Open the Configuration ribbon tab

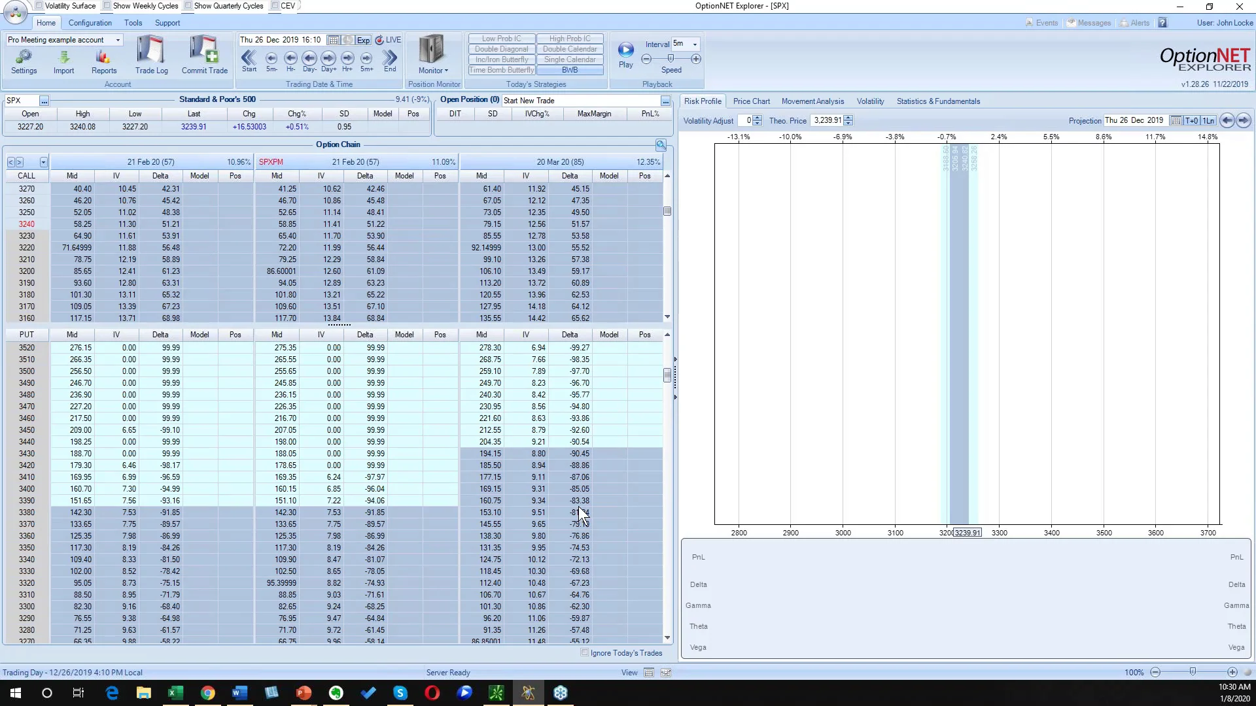[90, 23]
